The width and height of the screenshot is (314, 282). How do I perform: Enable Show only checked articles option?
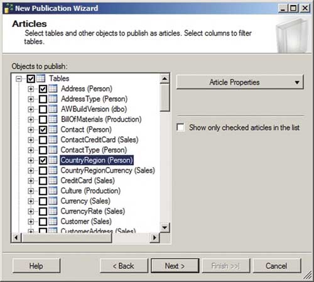pos(180,127)
